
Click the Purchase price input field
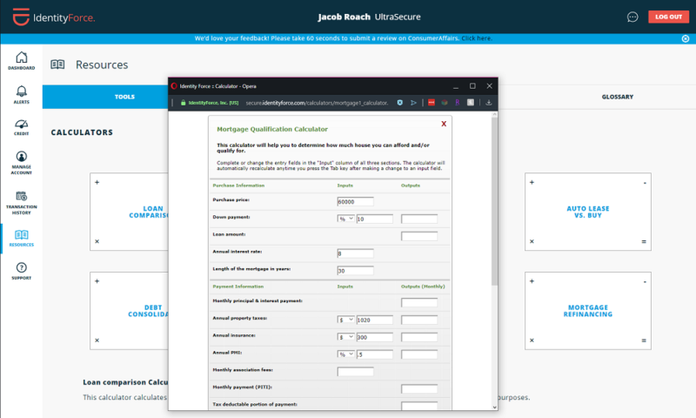coord(355,201)
